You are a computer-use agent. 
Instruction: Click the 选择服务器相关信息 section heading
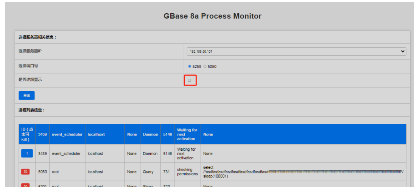point(37,37)
